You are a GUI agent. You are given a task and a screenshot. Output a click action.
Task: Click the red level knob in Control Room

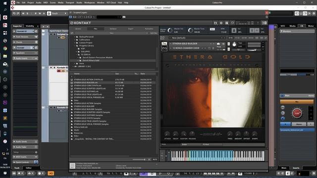pos(297,113)
